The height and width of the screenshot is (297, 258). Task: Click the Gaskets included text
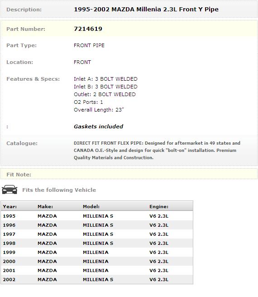98,127
